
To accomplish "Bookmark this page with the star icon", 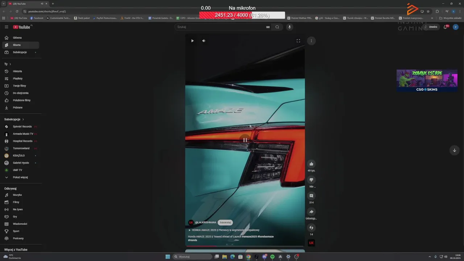I will pos(428,11).
